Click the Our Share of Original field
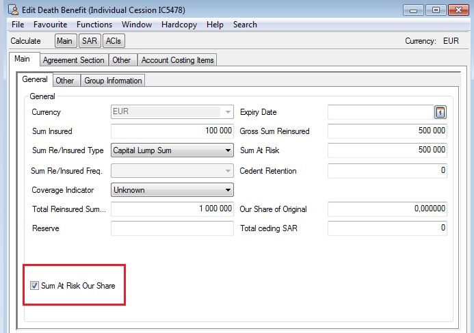The image size is (474, 333). click(387, 209)
